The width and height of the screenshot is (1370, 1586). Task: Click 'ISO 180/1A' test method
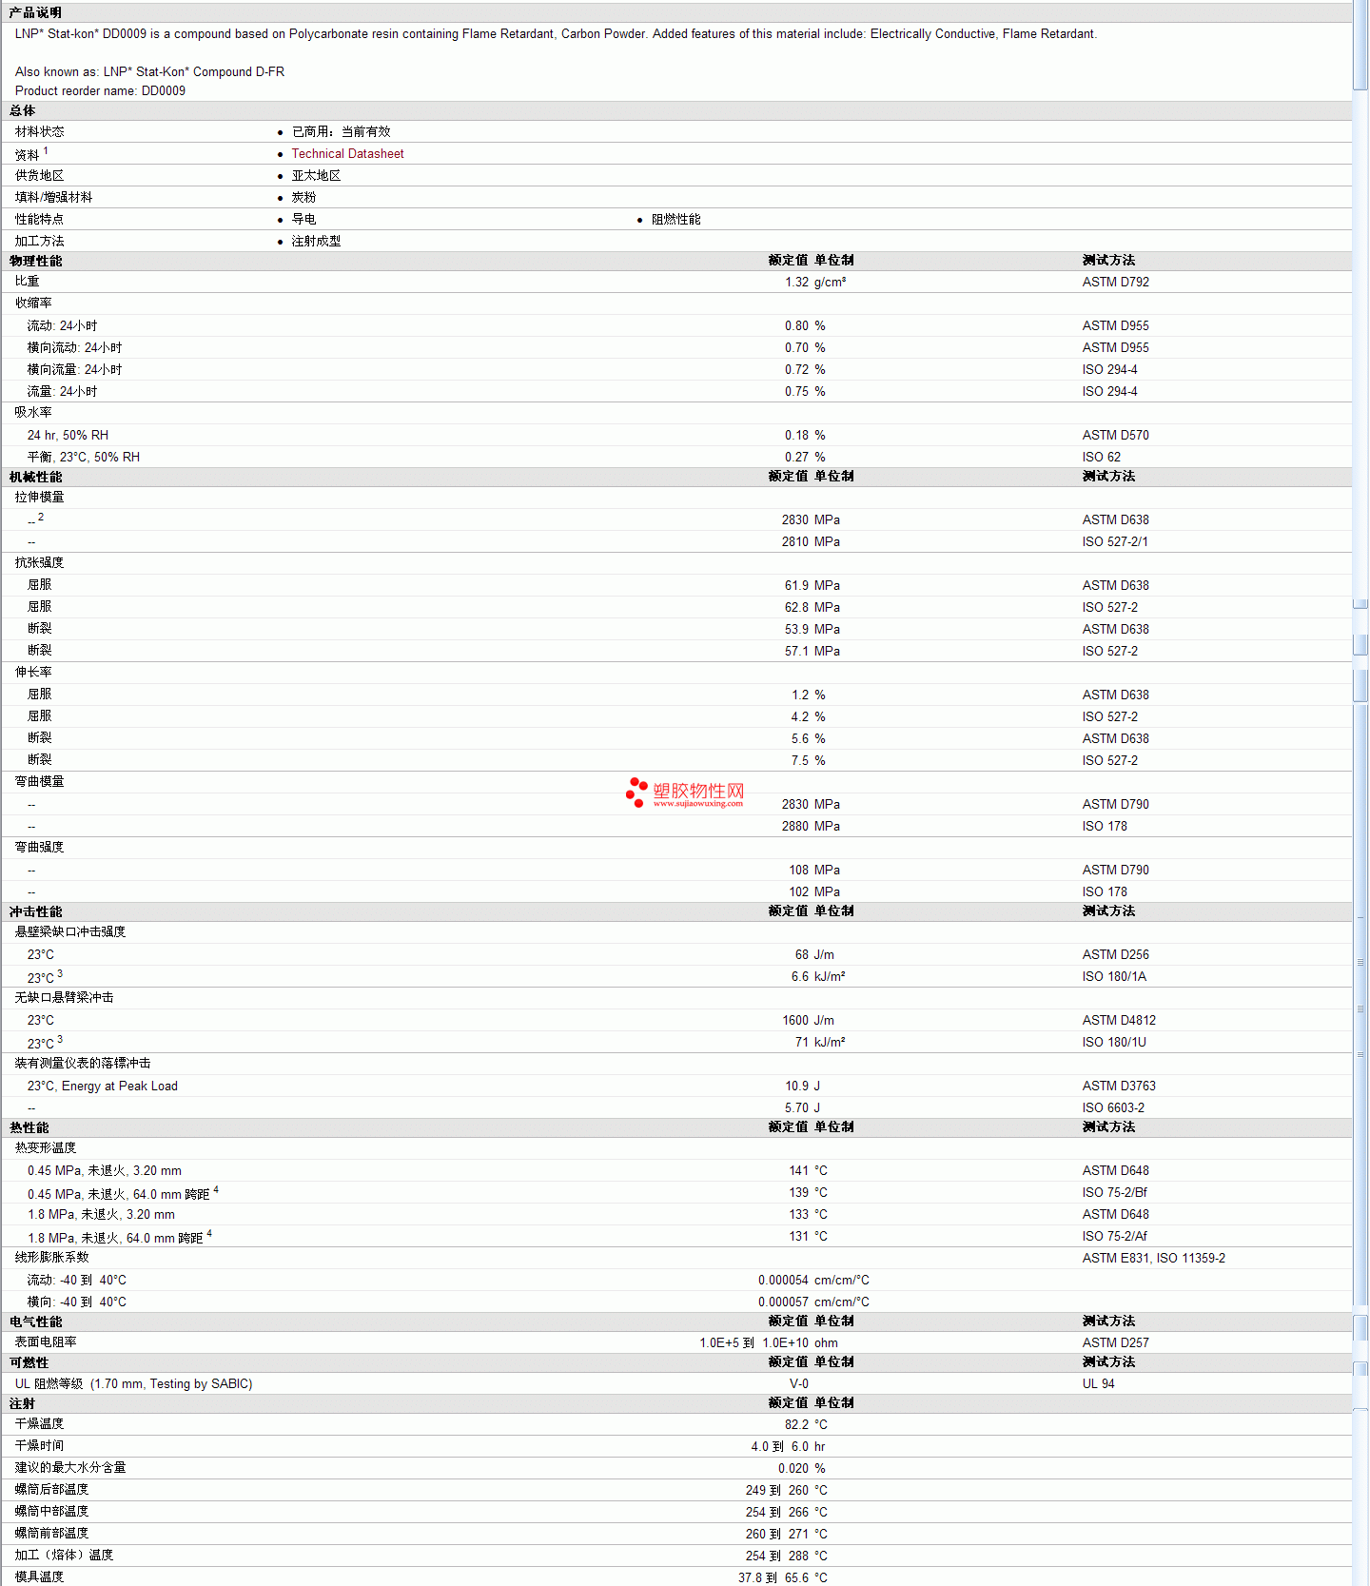tap(1114, 976)
